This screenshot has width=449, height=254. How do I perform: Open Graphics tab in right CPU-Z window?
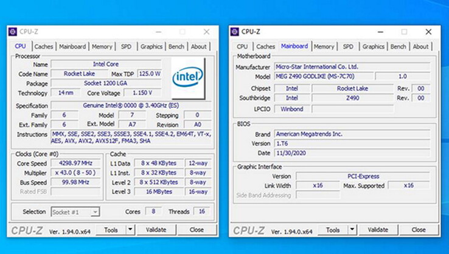coord(374,46)
